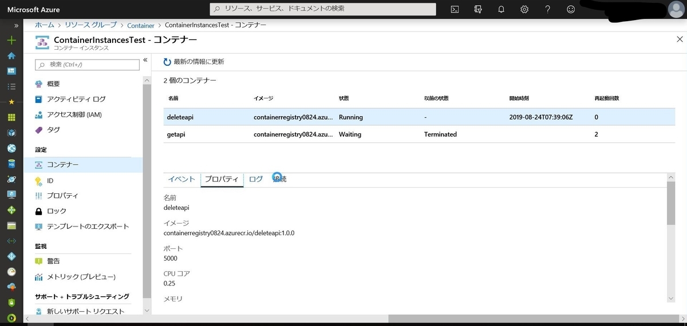This screenshot has width=687, height=326.
Task: Expand the Azure left navigation rail
Action: pos(17,26)
